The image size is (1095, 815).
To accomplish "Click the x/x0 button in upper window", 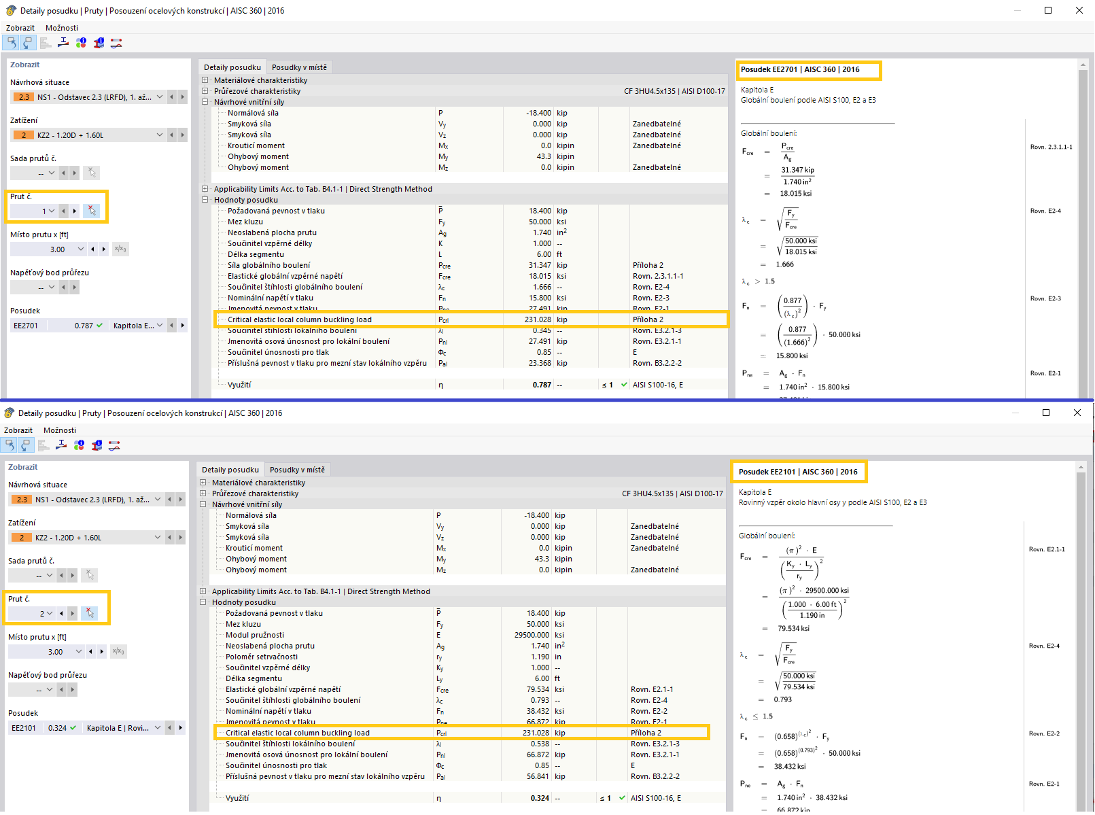I will pos(120,249).
